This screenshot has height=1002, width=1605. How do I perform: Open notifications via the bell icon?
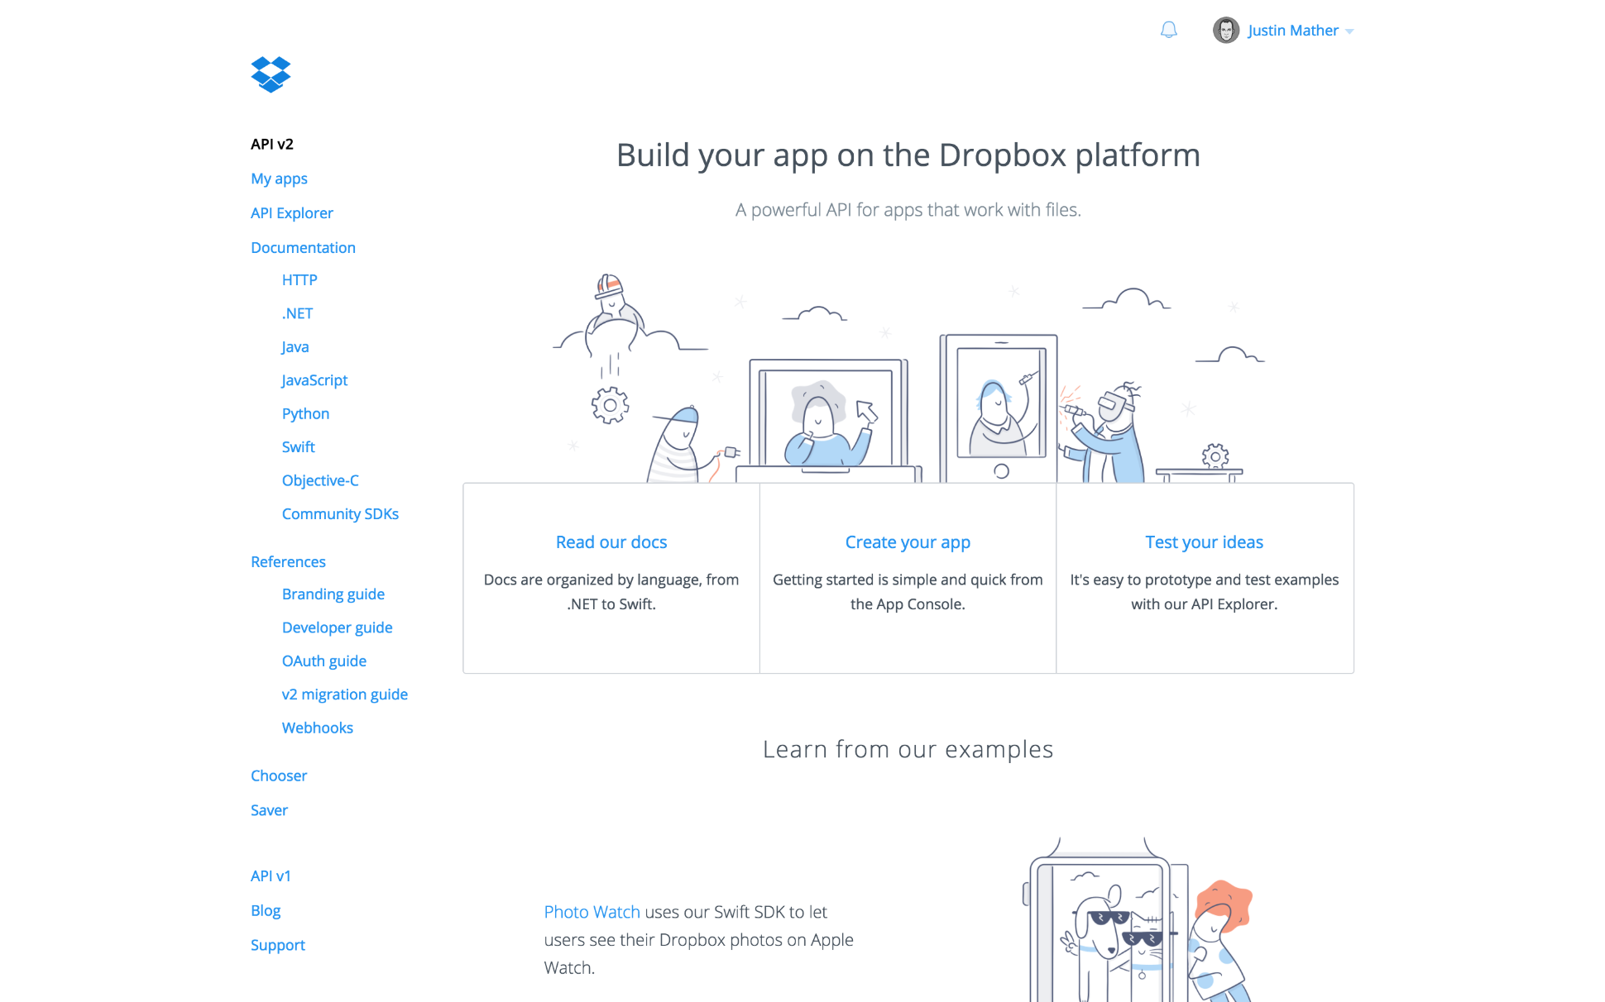[x=1168, y=31]
